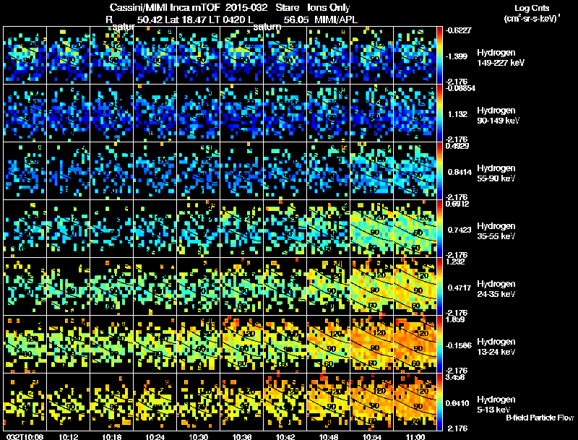Screen dimensions: 578x440
Task: Open the 35-55 keV panel at 10:54
Action: (372, 228)
